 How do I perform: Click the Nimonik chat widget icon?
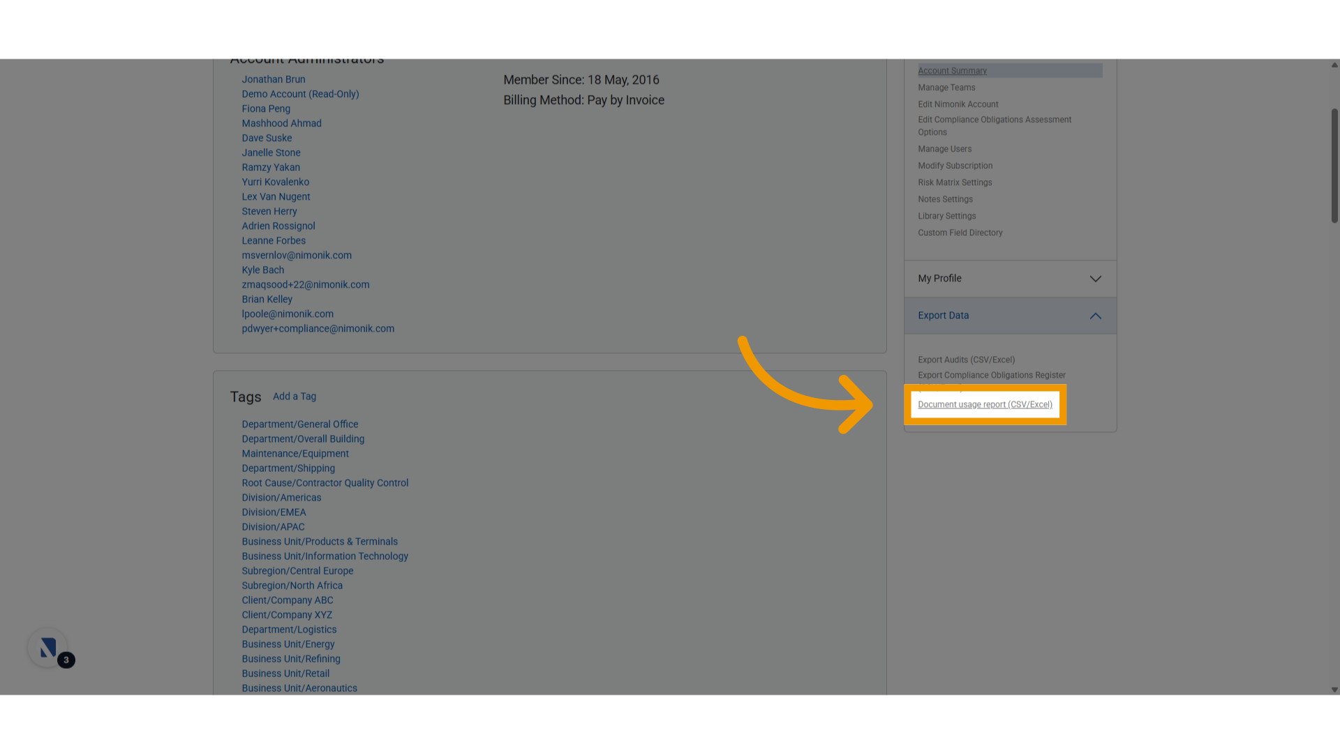(x=47, y=648)
